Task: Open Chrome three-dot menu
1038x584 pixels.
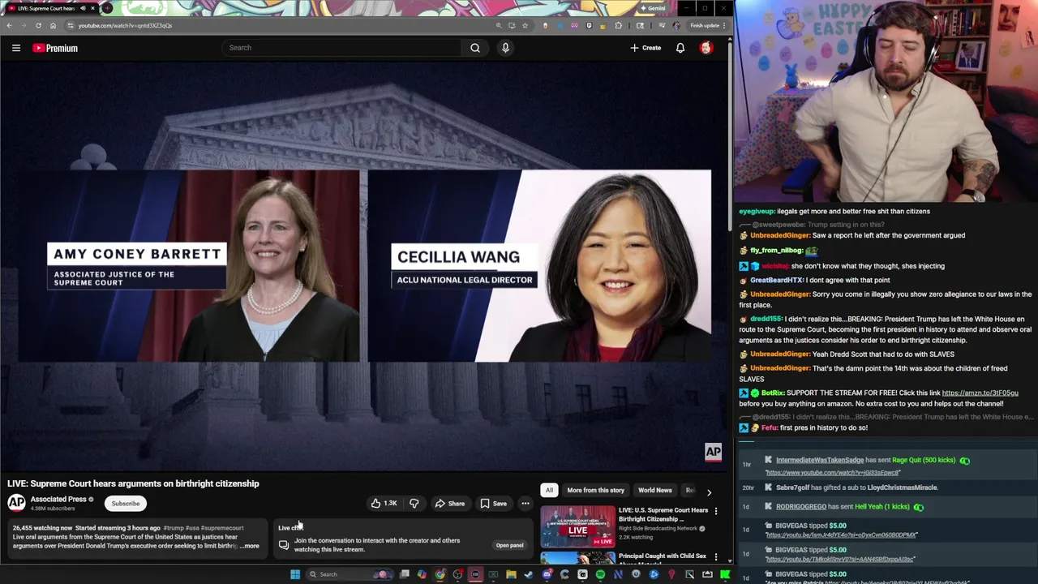Action: click(723, 25)
